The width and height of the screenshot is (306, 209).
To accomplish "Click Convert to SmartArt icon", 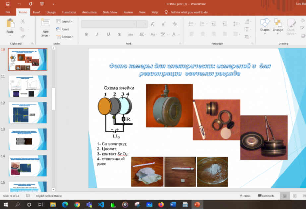I will [x=247, y=37].
